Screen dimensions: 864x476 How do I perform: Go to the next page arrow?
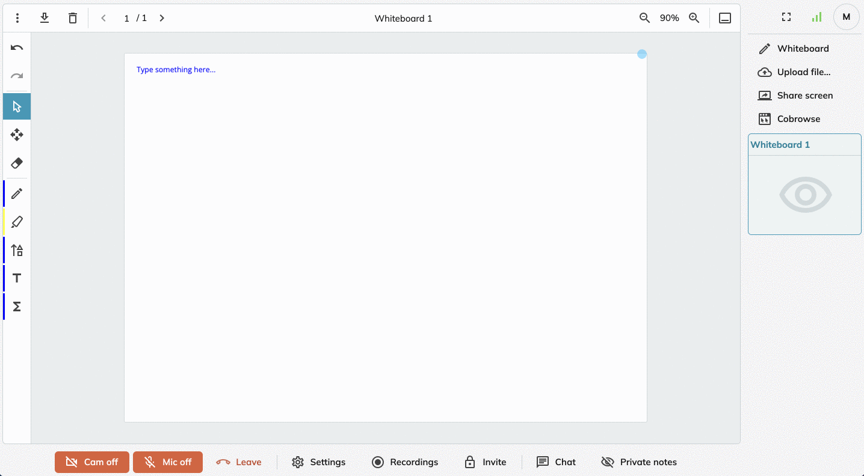pos(162,18)
